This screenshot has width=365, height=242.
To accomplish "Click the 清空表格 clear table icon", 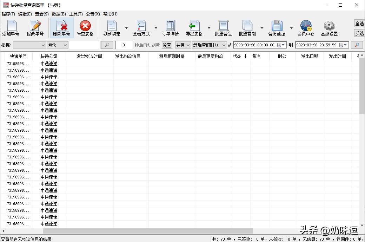I will tap(84, 27).
